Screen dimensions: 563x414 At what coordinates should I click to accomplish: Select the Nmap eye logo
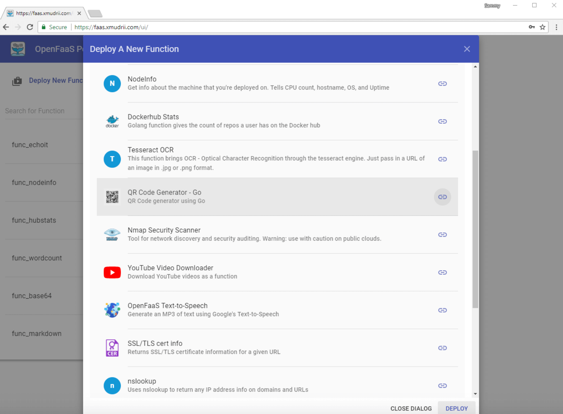pos(112,235)
